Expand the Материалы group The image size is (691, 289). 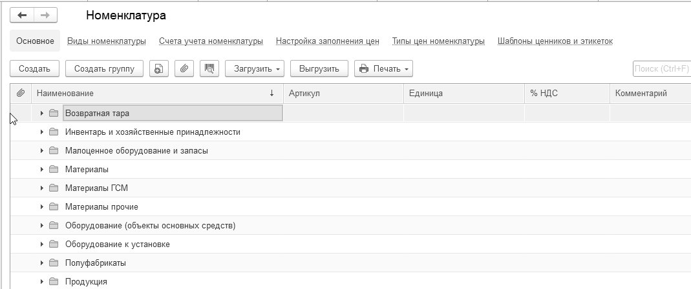click(42, 170)
